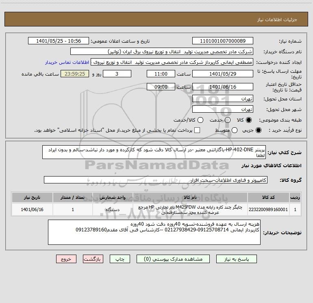Click واحد شمارش column header
This screenshot has width=313, height=303.
[113, 197]
